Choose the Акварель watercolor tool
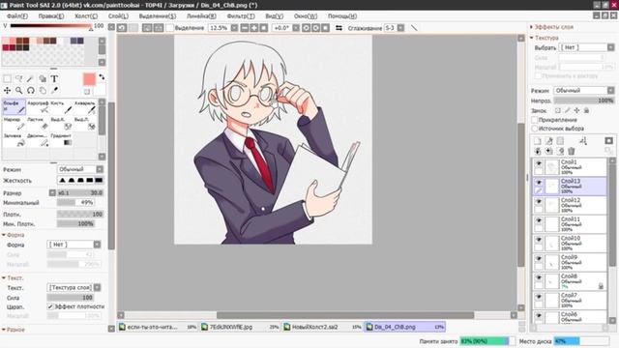This screenshot has width=619, height=348. pyautogui.click(x=85, y=106)
